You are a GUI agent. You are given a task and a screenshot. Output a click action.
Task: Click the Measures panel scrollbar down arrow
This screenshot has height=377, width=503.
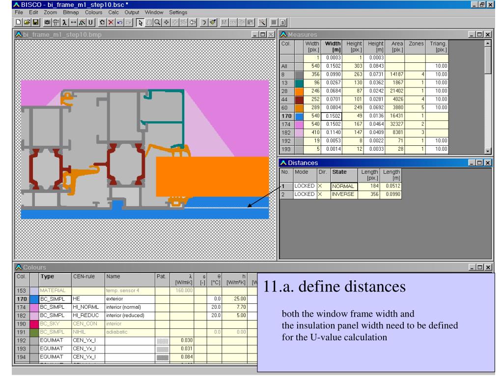point(488,151)
